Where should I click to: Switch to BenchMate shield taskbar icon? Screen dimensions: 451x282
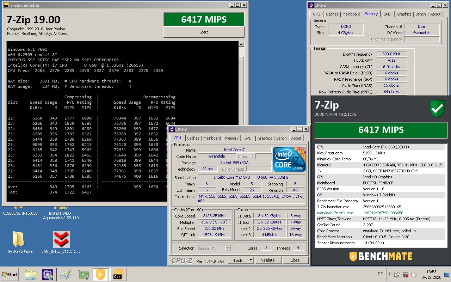101,275
